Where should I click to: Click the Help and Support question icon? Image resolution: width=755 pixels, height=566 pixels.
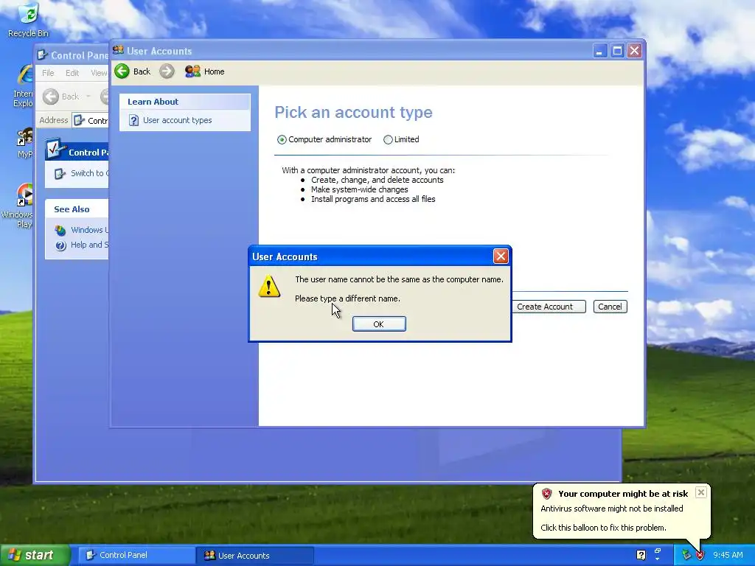[x=60, y=245]
